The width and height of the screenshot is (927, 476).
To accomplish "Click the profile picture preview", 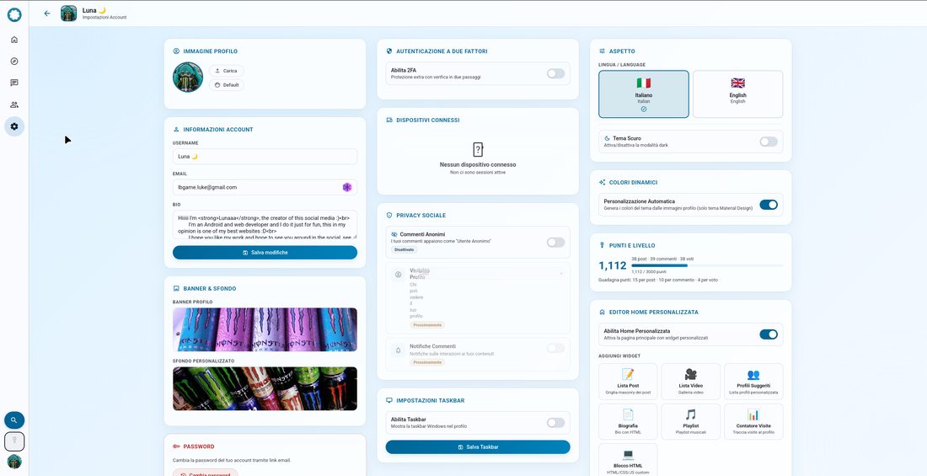I will pos(188,77).
